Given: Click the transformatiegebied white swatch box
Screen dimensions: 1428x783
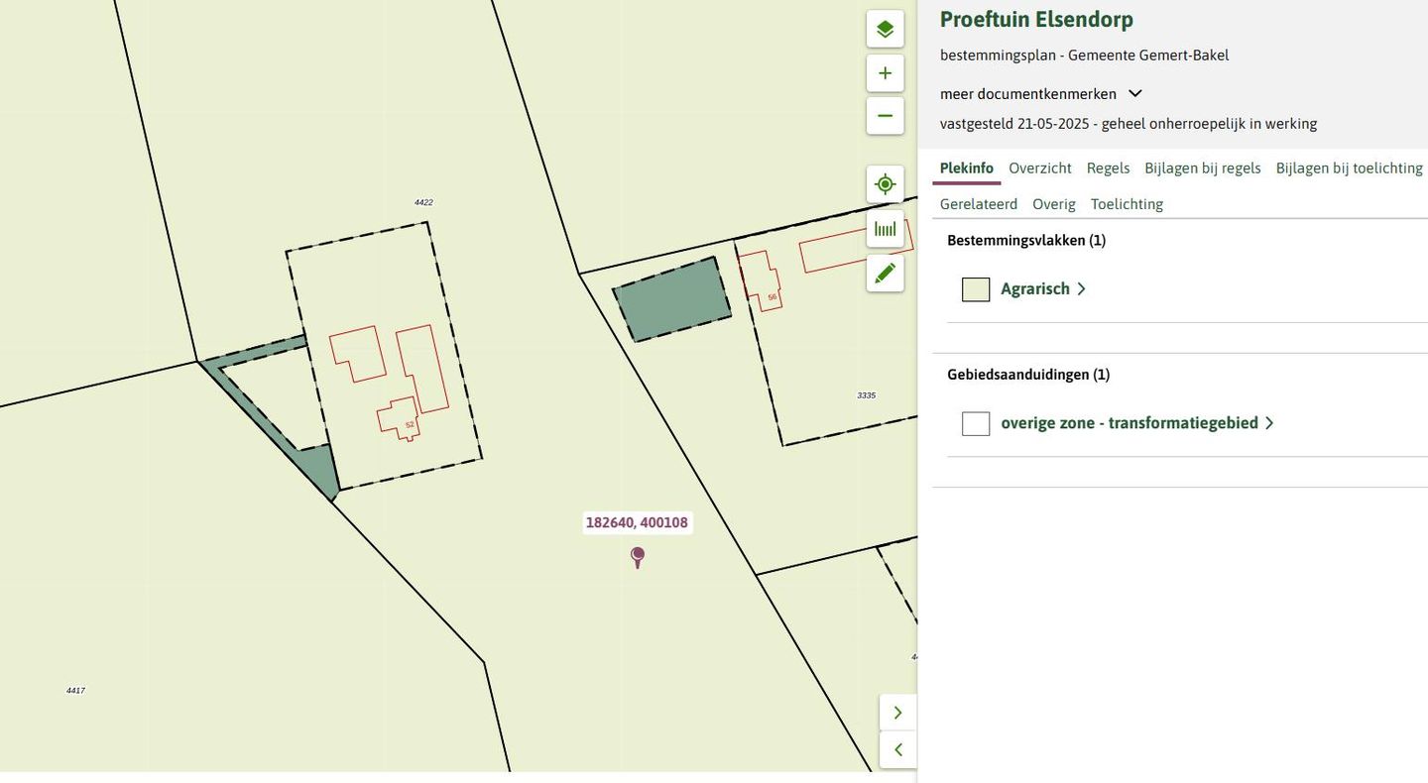Looking at the screenshot, I should 976,423.
